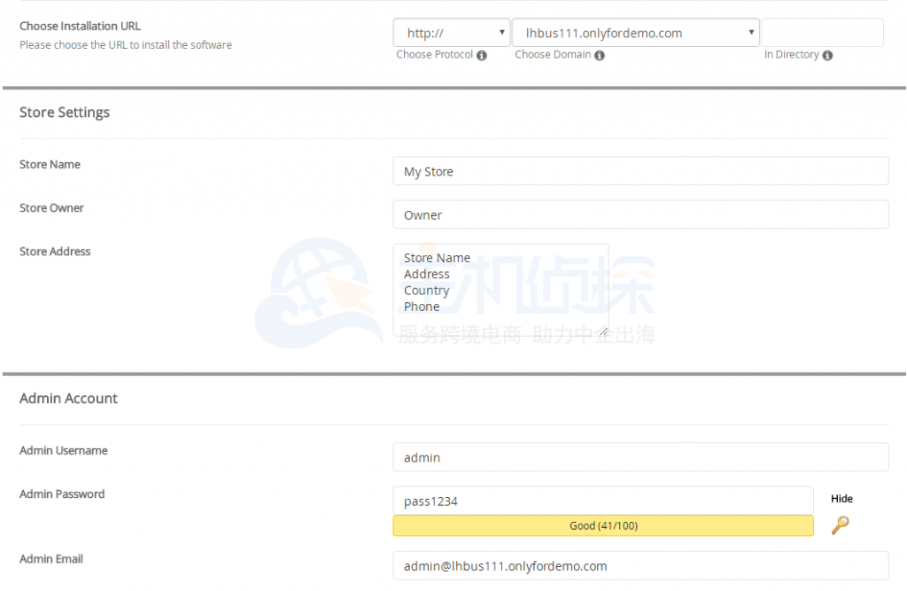View help via Choose Domain info icon

pos(601,54)
